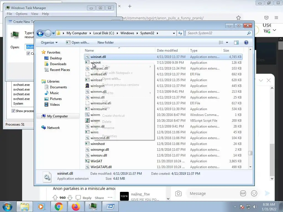
Task: Change your view icon
Action: [x=221, y=43]
